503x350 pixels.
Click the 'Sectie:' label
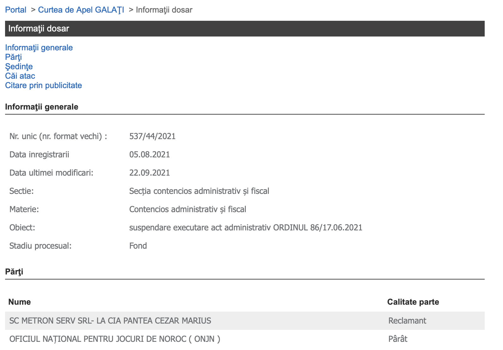pos(21,191)
